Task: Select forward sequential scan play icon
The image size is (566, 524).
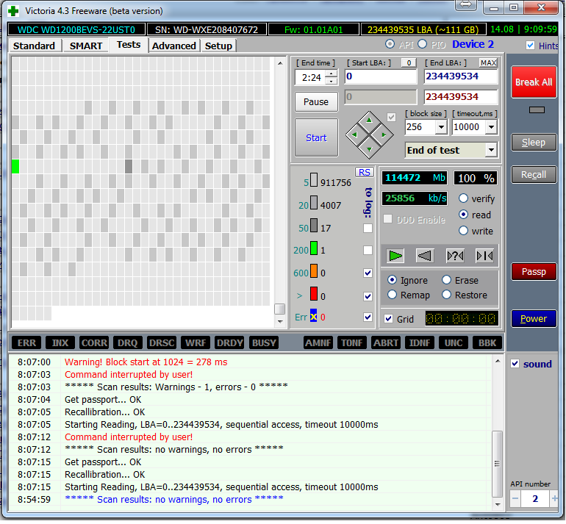Action: 396,256
